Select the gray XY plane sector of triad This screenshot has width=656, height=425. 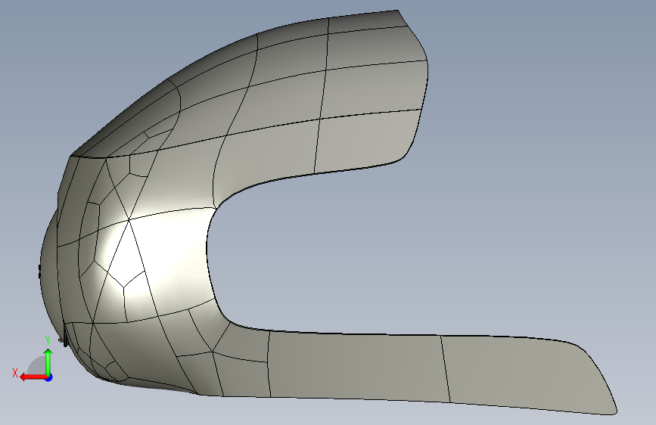pyautogui.click(x=37, y=366)
